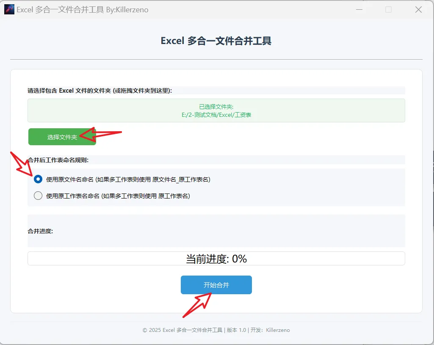Click the path text E:/2-测试文档/Excel/工资表
Image resolution: width=434 pixels, height=345 pixels.
point(216,115)
